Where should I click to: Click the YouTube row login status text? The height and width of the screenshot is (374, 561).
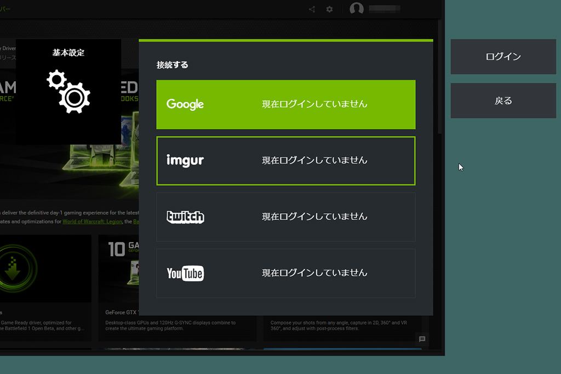coord(314,273)
